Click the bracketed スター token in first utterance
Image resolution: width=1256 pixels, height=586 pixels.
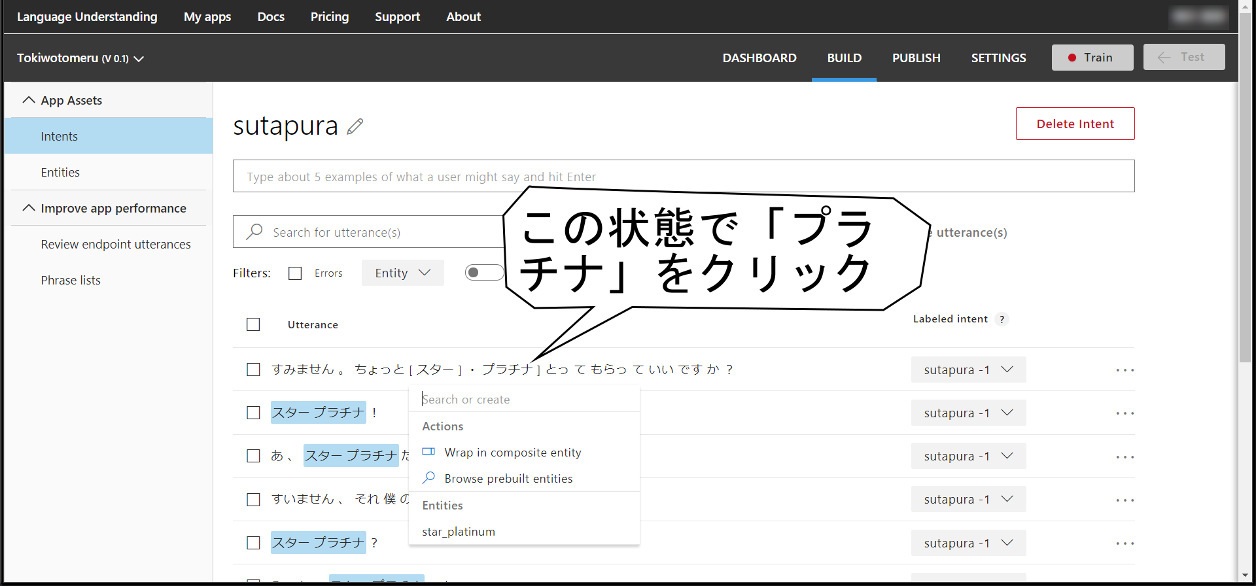coord(435,370)
